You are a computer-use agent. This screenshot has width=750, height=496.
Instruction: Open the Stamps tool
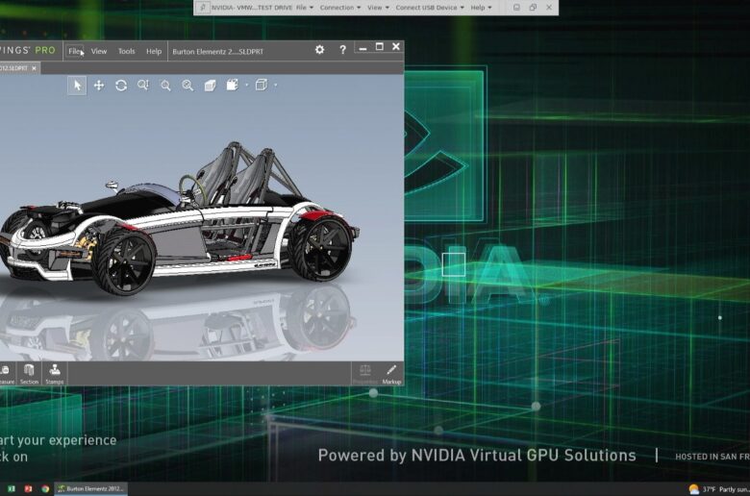pyautogui.click(x=55, y=374)
